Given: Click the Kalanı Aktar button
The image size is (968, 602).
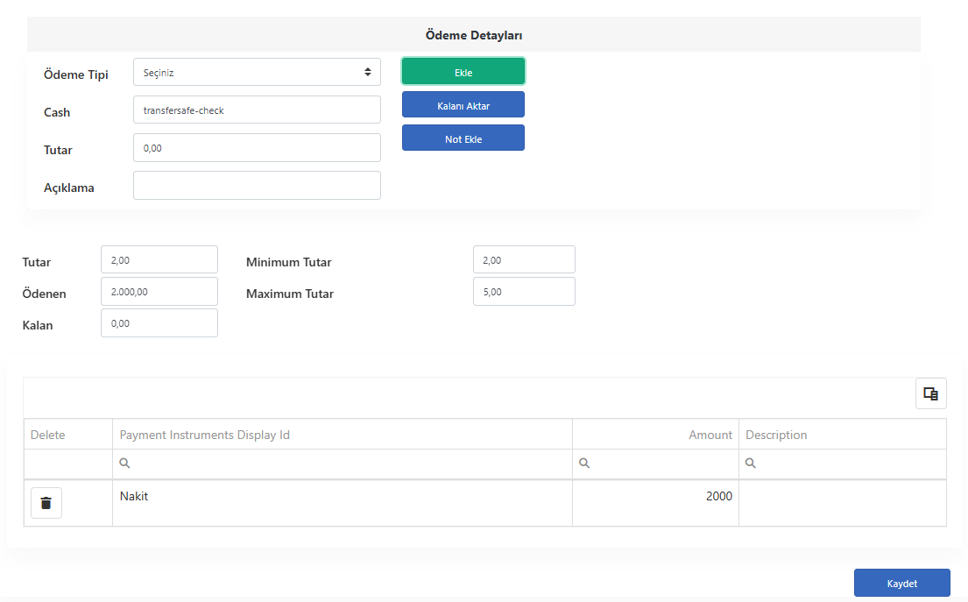Looking at the screenshot, I should tap(463, 105).
